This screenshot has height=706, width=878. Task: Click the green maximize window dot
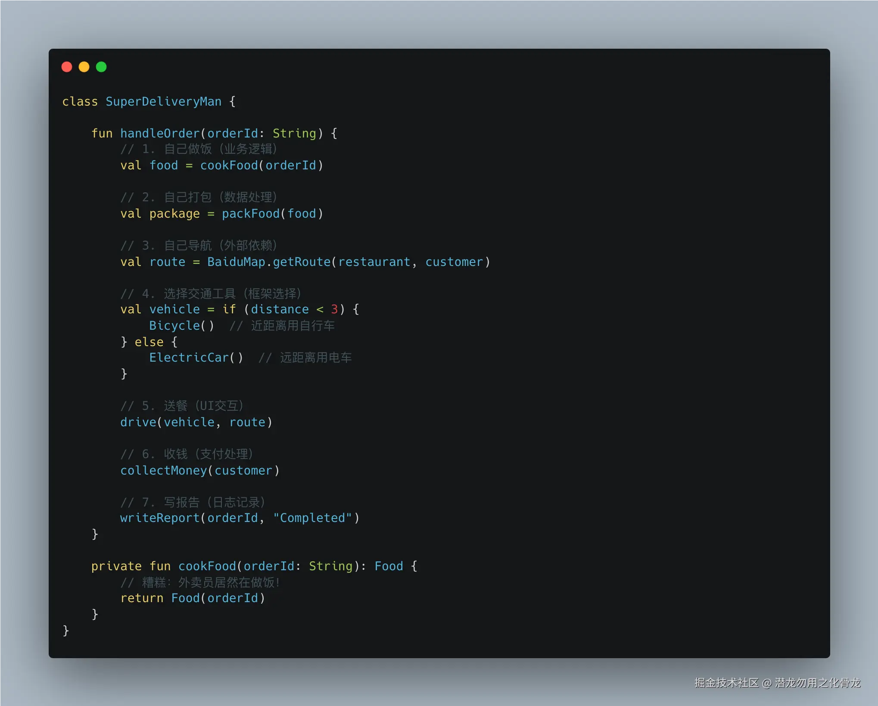click(101, 67)
